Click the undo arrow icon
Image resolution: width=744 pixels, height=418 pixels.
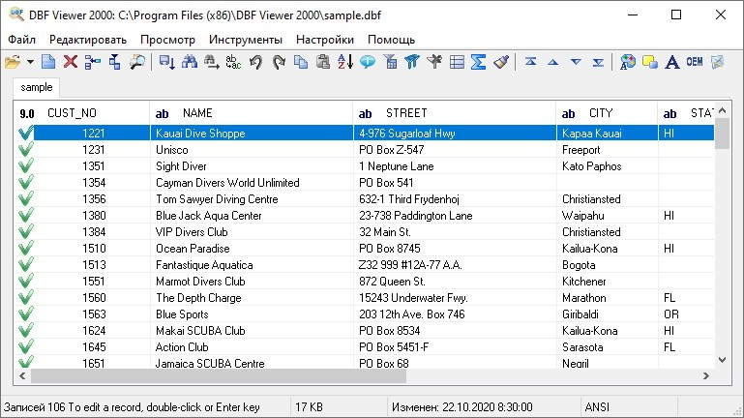pos(255,62)
